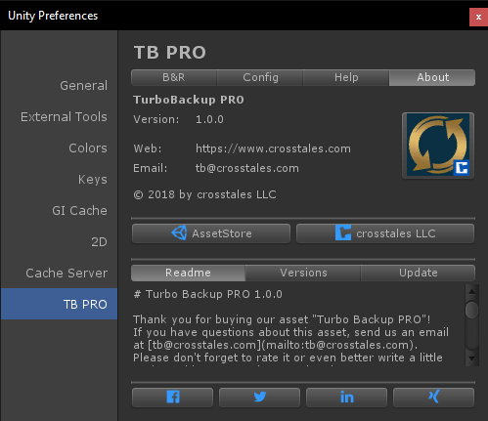Click the '# Turbo Backup PRO 1.0.0' readme heading

click(x=208, y=294)
